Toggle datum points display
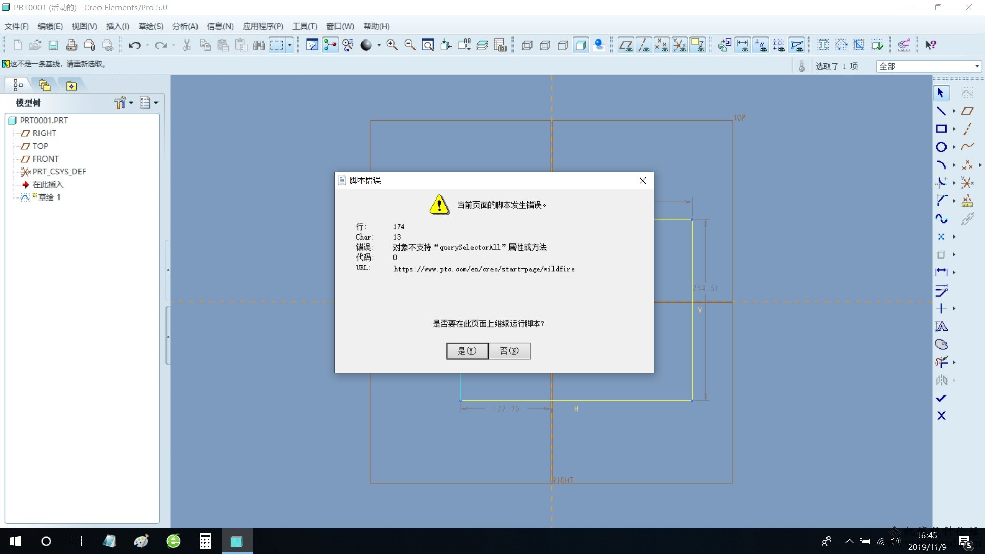The height and width of the screenshot is (554, 985). 661,45
